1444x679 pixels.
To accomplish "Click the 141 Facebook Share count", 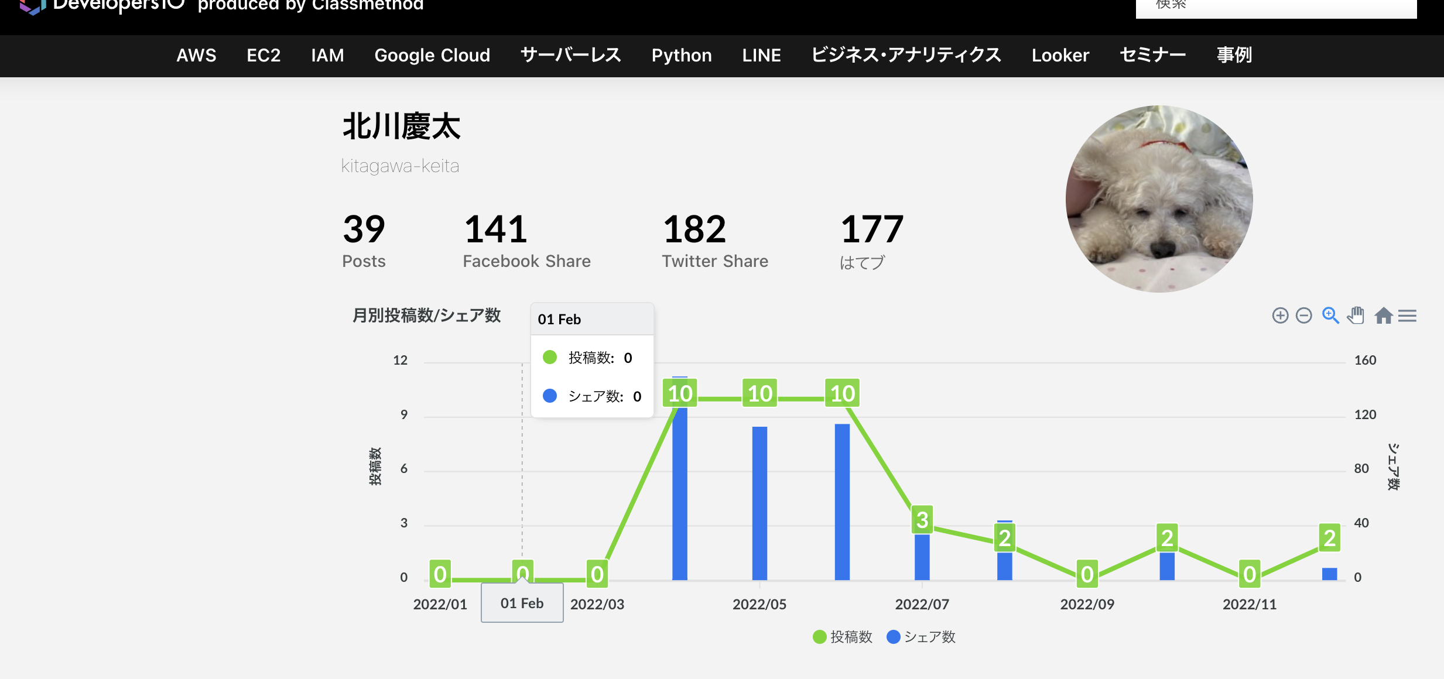I will point(495,229).
